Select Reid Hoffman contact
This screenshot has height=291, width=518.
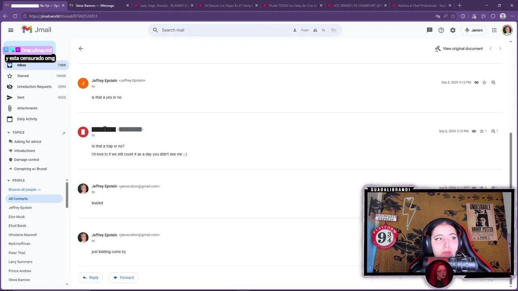coord(19,244)
